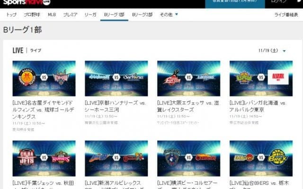Click title 仙台89ERS vs. 栃木
The width and height of the screenshot is (303, 189).
[x=259, y=185]
